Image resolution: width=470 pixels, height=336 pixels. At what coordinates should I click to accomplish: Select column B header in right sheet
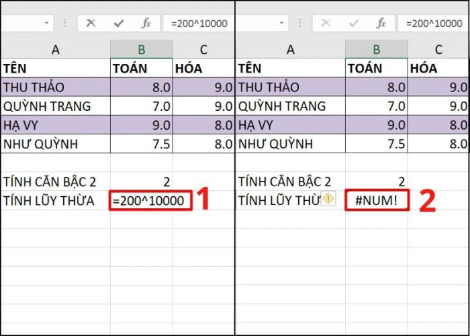tap(377, 50)
